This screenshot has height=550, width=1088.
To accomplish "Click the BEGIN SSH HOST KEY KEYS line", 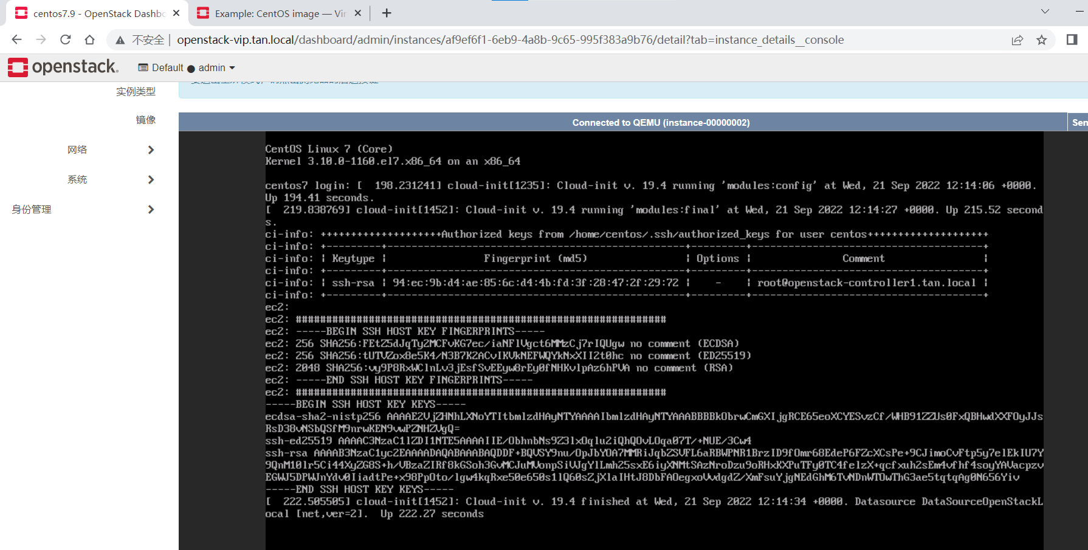I will [x=365, y=404].
